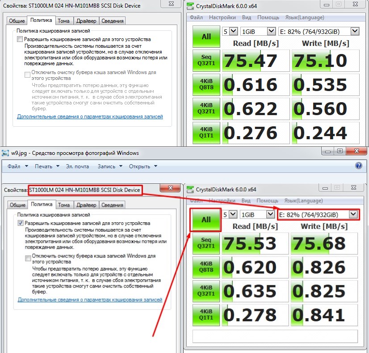Click 0.841 write result in lower CrystalDiskMark

pyautogui.click(x=324, y=315)
